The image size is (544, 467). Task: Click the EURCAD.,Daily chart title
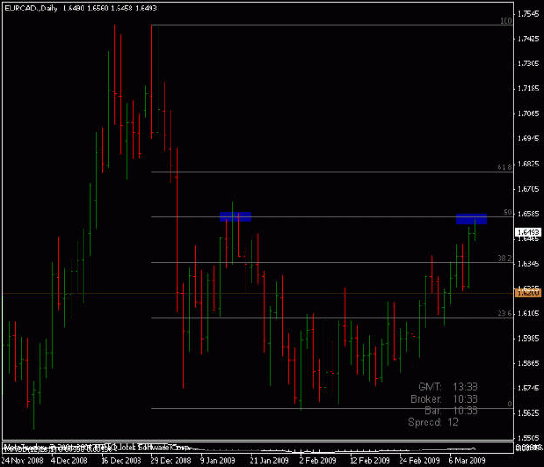[x=30, y=9]
